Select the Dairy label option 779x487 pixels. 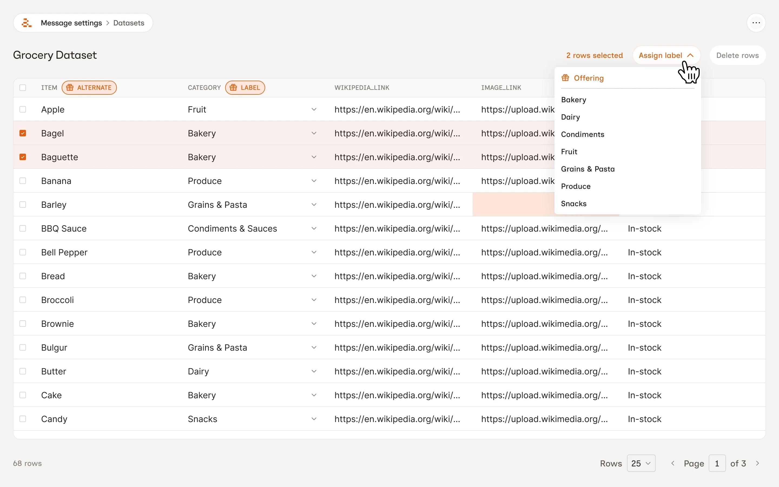coord(570,117)
